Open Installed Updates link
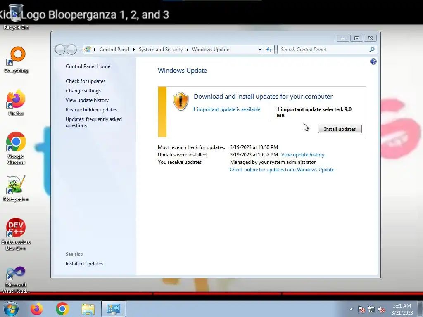The width and height of the screenshot is (423, 317). 84,264
